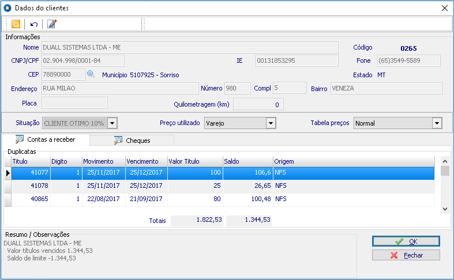Click the row selector of titulo 41077
This screenshot has height=280, width=454.
click(8, 173)
